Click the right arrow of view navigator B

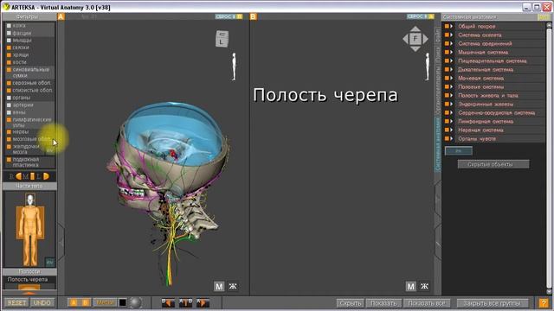click(x=425, y=39)
